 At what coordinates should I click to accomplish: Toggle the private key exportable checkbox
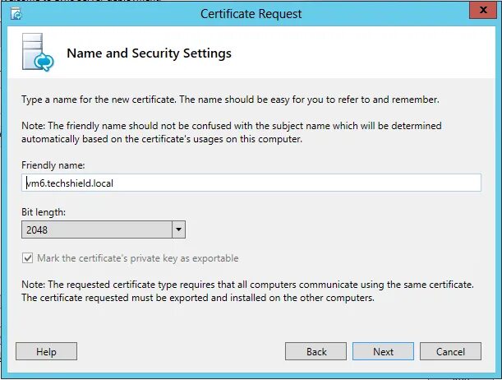tap(28, 258)
